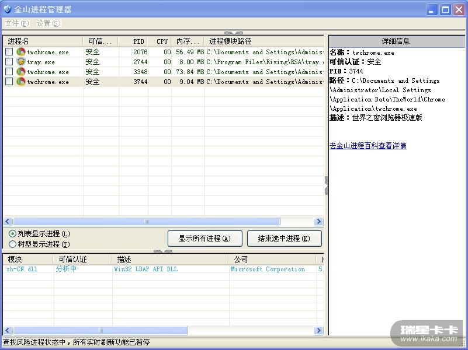Sort modules by 公司 column header
Image resolution: width=468 pixels, height=350 pixels.
[x=272, y=260]
